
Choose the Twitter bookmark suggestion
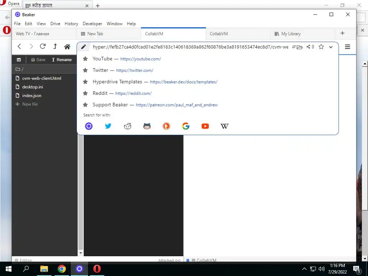click(x=208, y=70)
